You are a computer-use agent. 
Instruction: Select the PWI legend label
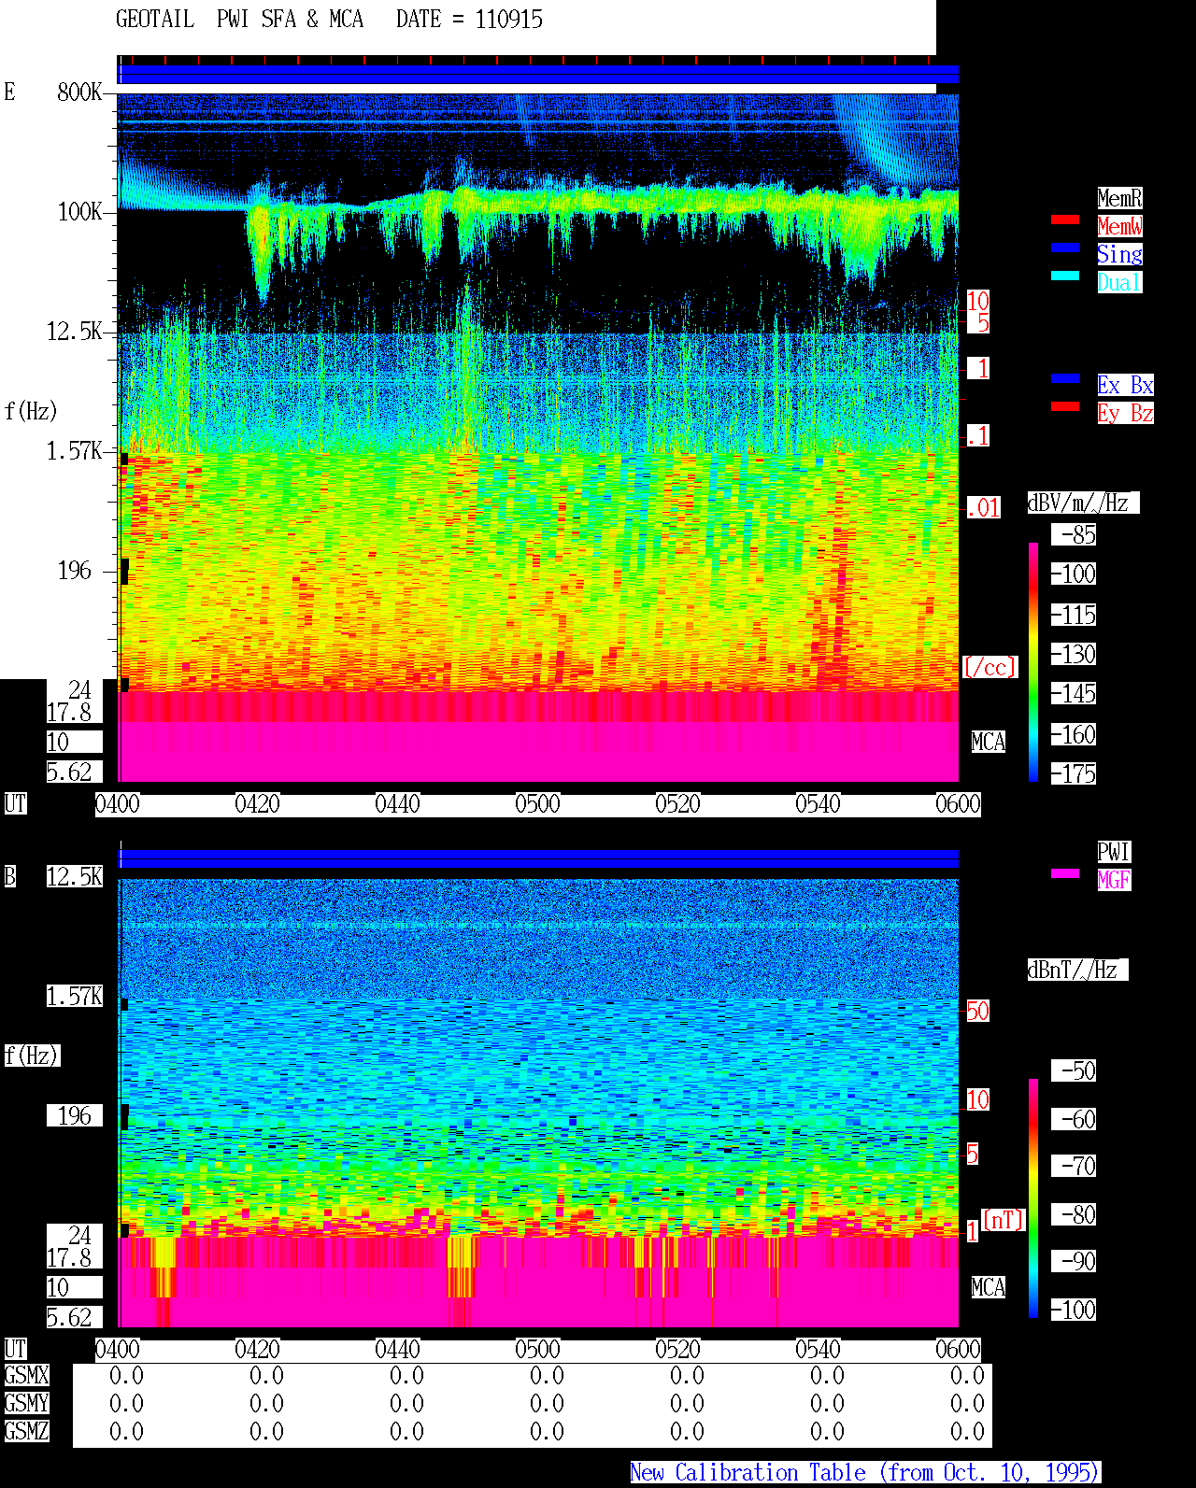(x=1114, y=852)
